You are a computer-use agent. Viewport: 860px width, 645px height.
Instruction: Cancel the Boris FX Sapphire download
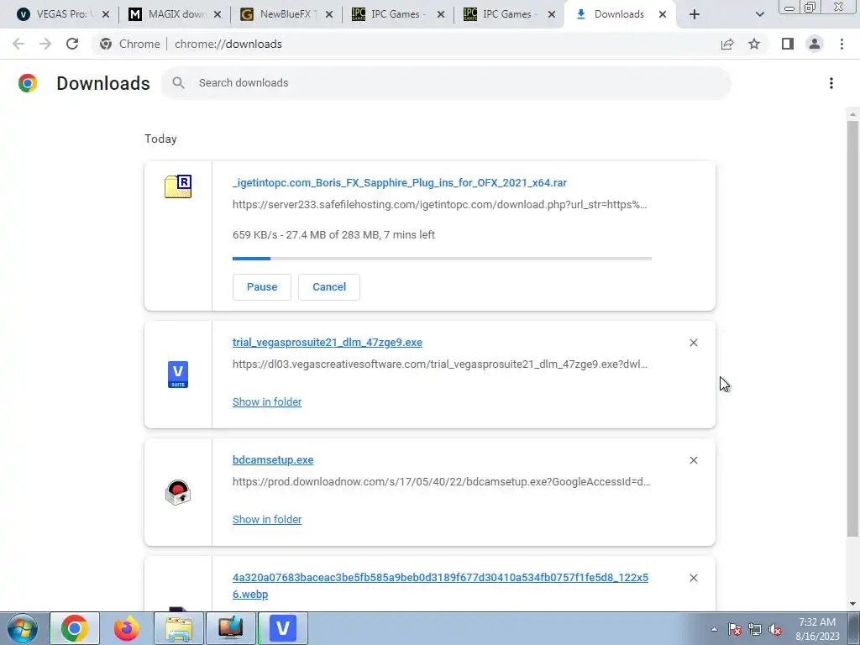pyautogui.click(x=329, y=287)
